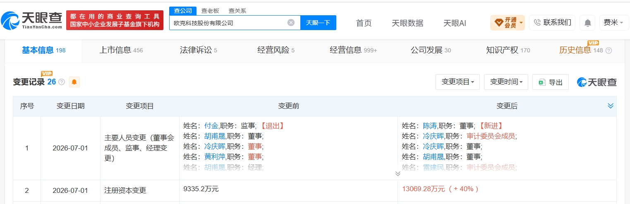630x204 pixels.
Task: Open 陈涛 person link
Action: pyautogui.click(x=430, y=126)
